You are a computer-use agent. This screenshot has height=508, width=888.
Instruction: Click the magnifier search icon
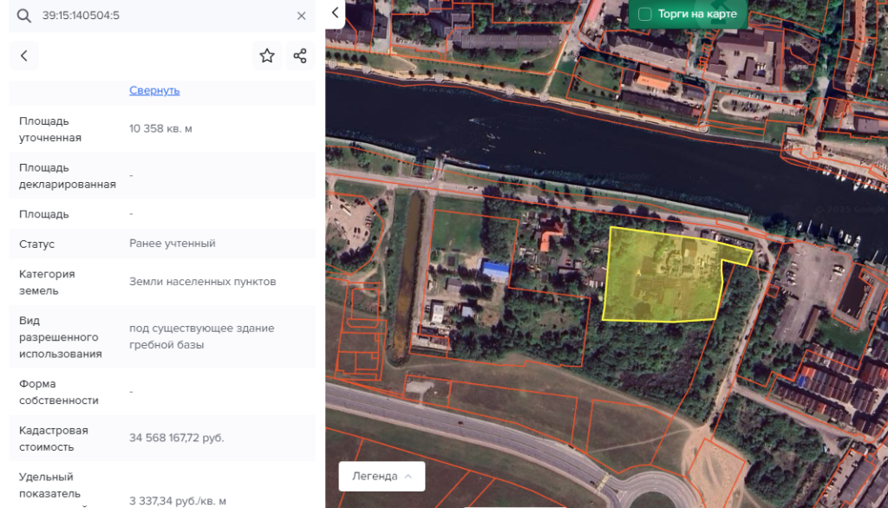click(23, 16)
